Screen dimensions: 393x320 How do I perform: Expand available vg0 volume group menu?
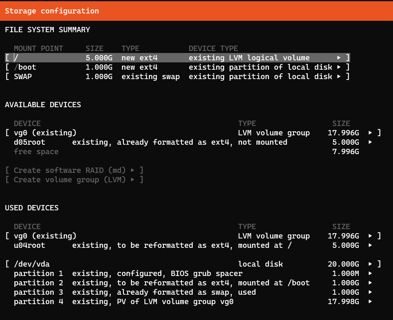[x=370, y=133]
